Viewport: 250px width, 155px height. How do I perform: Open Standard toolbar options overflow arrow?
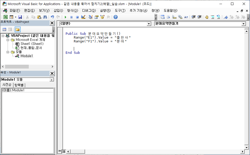click(x=156, y=17)
